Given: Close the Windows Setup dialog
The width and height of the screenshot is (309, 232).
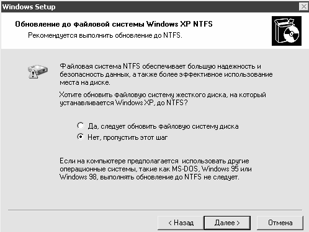Looking at the screenshot, I should (x=303, y=7).
